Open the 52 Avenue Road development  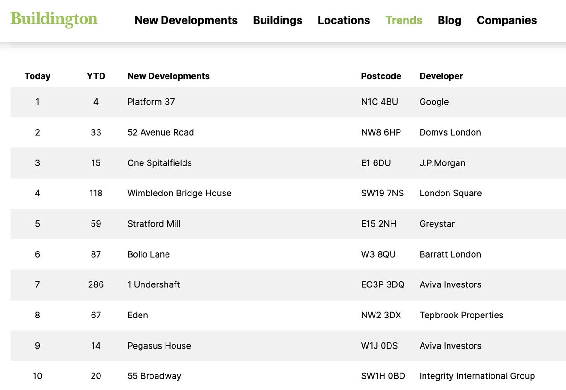(160, 132)
